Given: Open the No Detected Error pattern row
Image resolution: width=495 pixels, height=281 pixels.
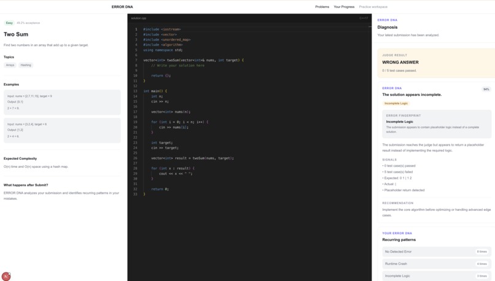Looking at the screenshot, I should click(437, 251).
